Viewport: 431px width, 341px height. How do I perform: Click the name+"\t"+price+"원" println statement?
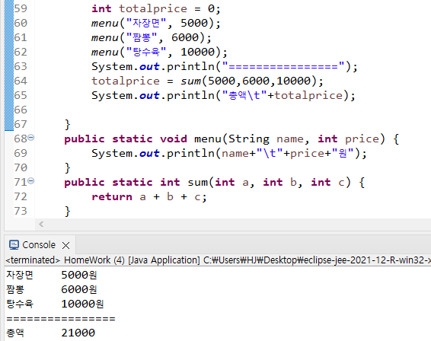[228, 153]
